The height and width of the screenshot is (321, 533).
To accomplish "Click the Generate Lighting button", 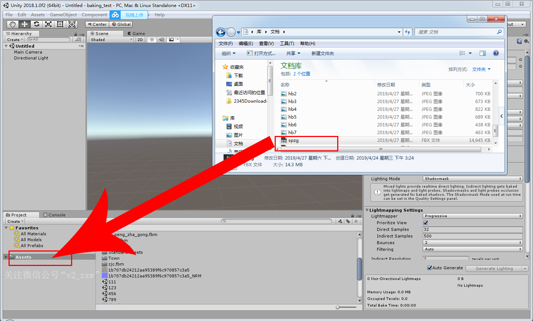I will [x=494, y=269].
